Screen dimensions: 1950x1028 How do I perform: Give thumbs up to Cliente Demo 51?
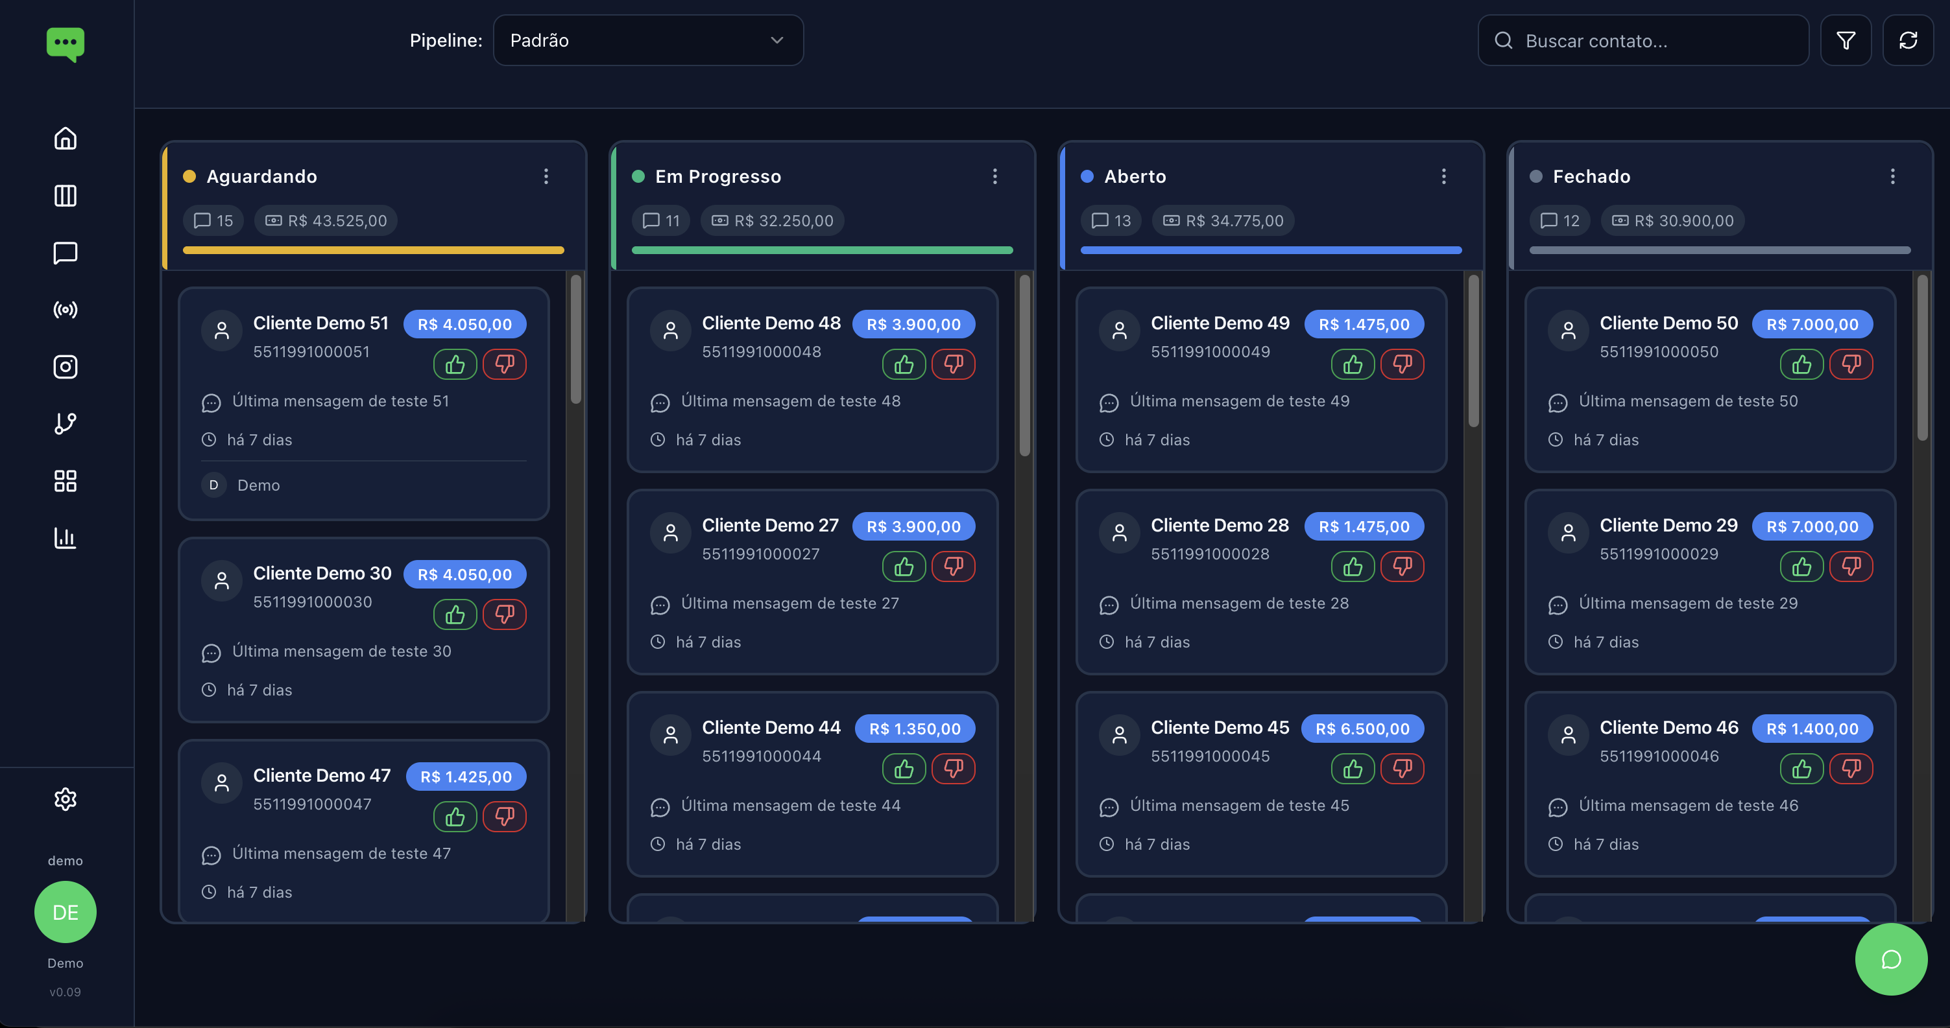(x=454, y=364)
